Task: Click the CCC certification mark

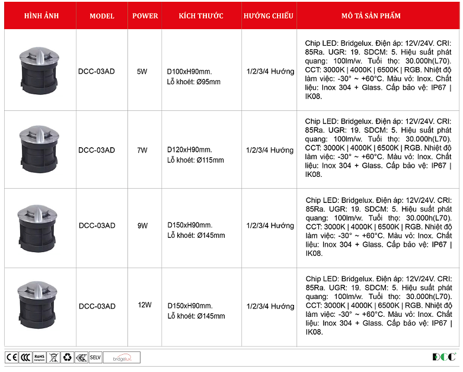Action: click(x=25, y=357)
